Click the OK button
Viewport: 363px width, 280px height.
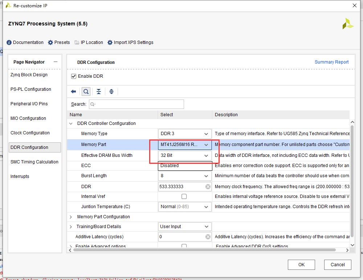[x=301, y=265]
